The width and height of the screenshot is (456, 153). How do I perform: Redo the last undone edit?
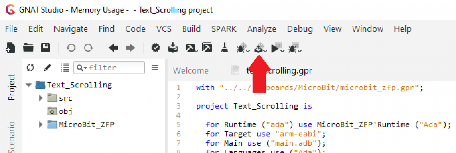(x=88, y=48)
